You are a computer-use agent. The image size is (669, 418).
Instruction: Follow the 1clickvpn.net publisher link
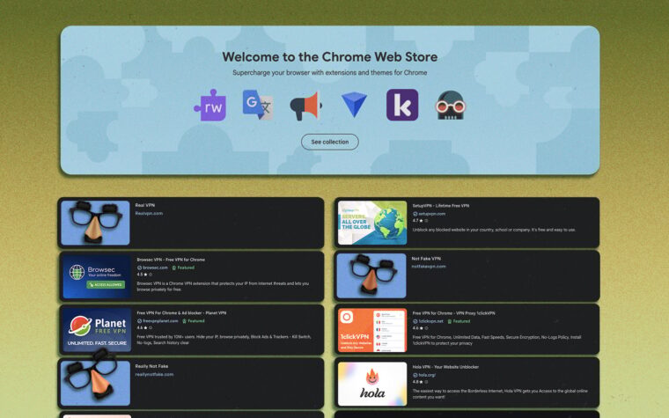pos(430,321)
